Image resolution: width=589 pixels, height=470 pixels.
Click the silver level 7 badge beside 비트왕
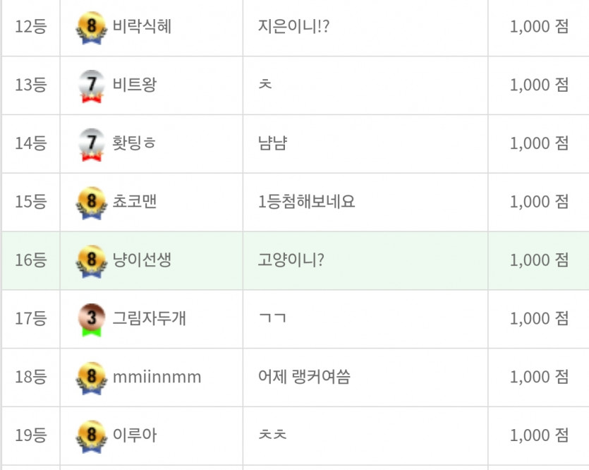click(92, 86)
